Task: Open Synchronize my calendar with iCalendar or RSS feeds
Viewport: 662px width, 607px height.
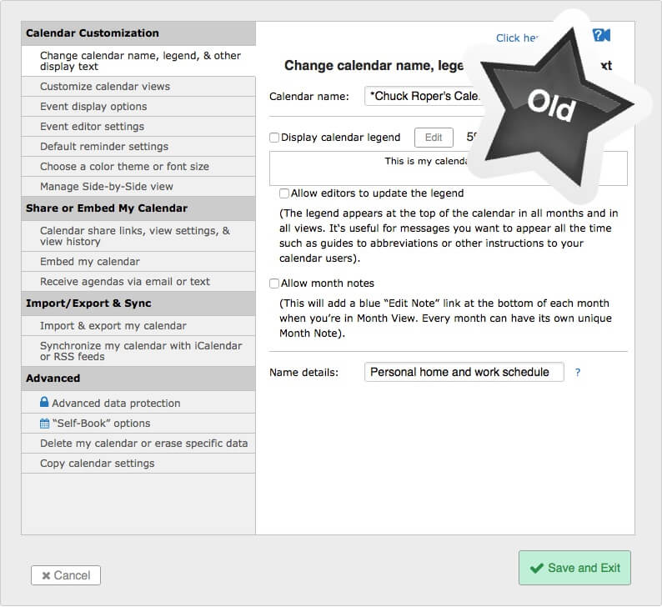Action: [138, 351]
